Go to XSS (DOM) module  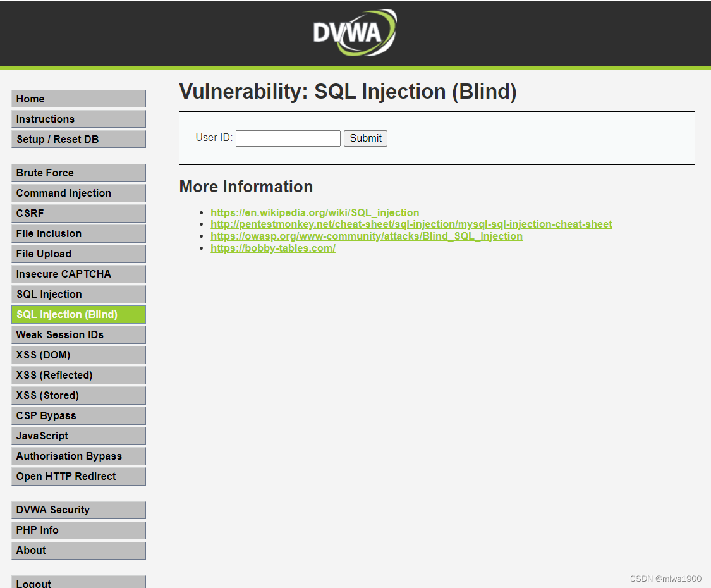(78, 355)
